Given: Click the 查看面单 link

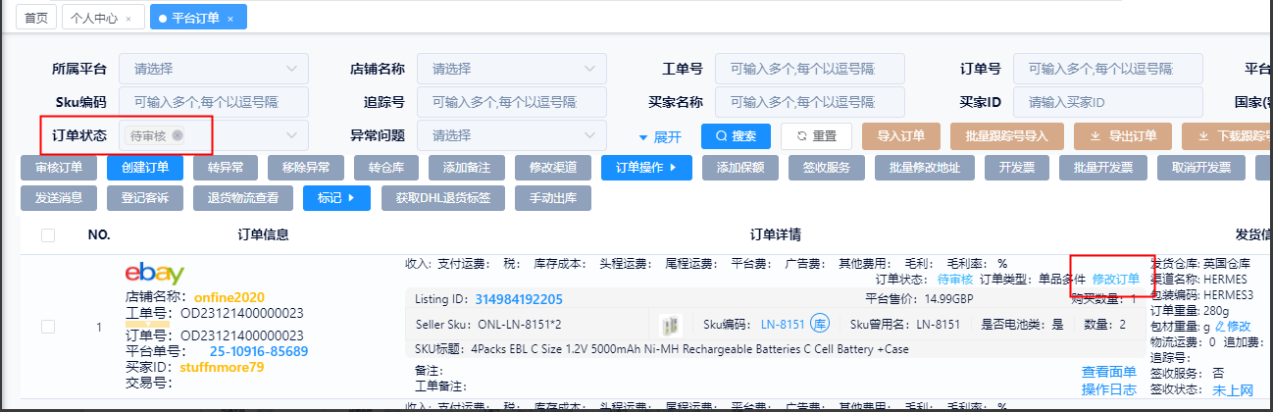Looking at the screenshot, I should point(1109,372).
